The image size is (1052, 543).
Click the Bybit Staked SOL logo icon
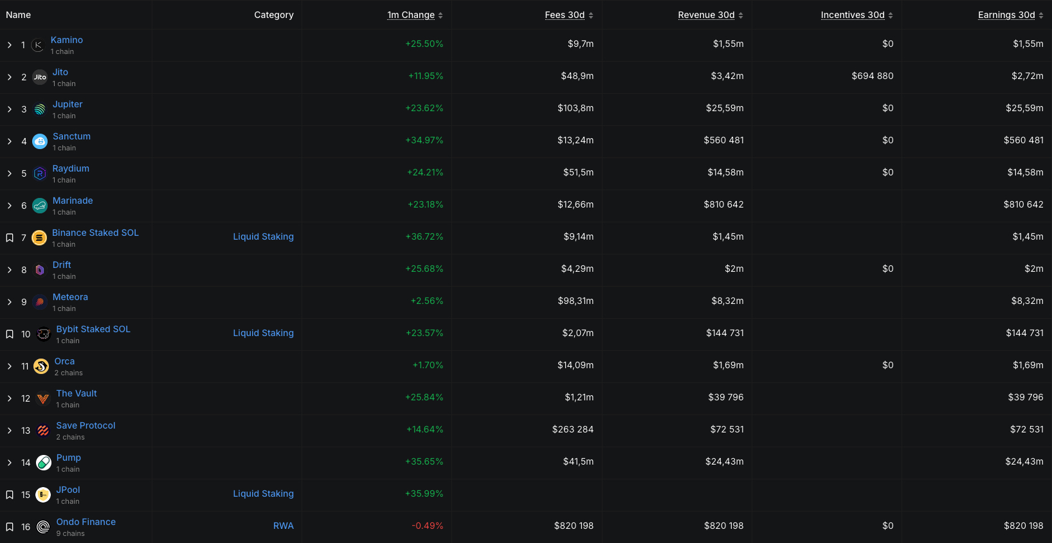tap(43, 334)
